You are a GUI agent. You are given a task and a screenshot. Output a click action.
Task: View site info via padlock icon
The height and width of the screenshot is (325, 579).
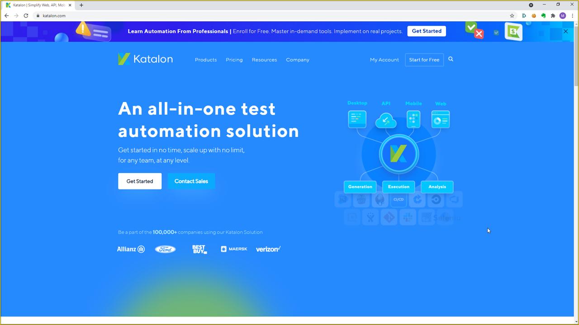tap(38, 15)
